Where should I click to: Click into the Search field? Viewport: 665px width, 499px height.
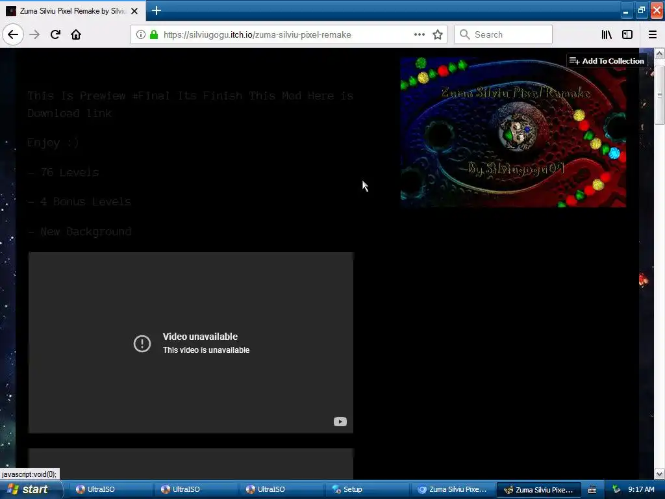503,34
